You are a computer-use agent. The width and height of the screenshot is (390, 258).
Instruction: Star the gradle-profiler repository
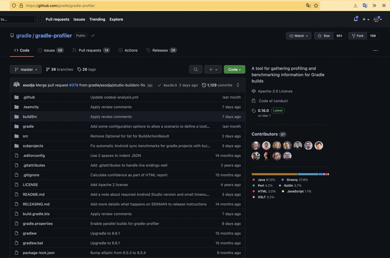324,36
